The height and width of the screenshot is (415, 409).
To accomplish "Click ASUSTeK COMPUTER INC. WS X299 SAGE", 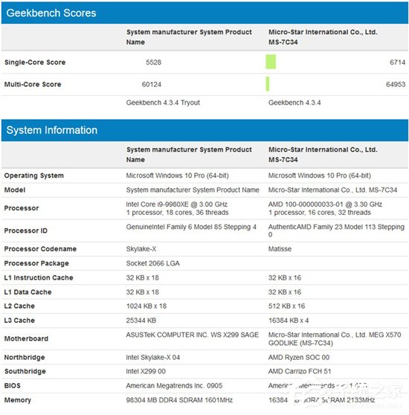I will point(193,335).
